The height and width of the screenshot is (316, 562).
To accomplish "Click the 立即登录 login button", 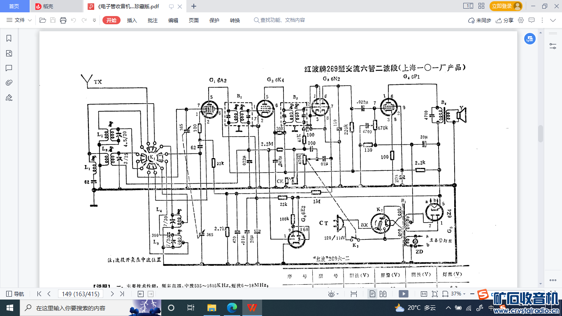I will (506, 6).
